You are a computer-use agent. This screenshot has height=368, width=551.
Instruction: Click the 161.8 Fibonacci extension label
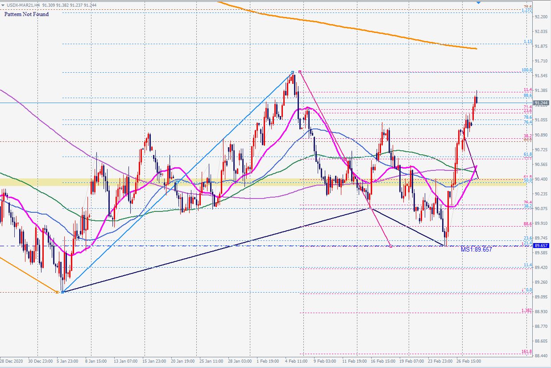click(526, 351)
